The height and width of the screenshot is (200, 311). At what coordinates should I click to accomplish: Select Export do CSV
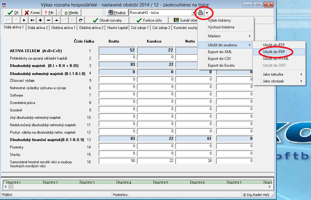coord(226,59)
